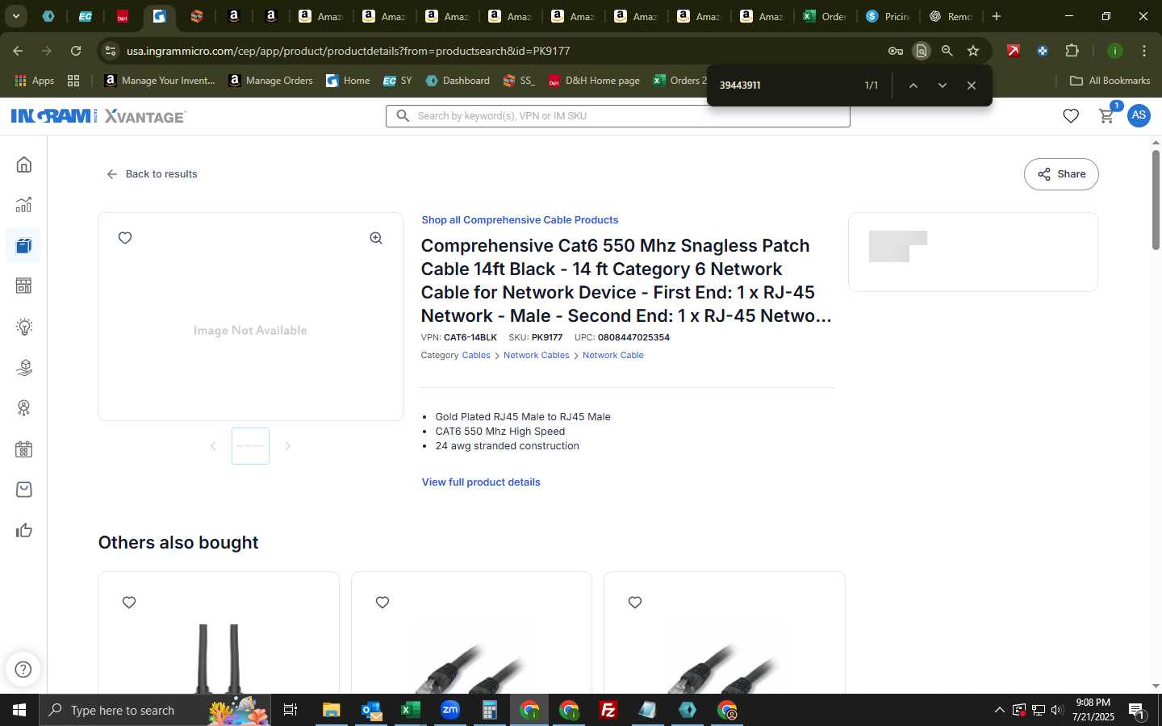Close the find-in-page bar
Image resolution: width=1162 pixels, height=726 pixels.
click(972, 86)
